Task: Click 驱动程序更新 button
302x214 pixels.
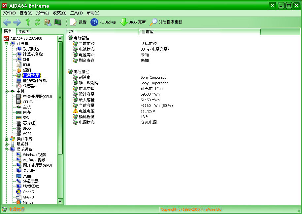Action: tap(166, 22)
